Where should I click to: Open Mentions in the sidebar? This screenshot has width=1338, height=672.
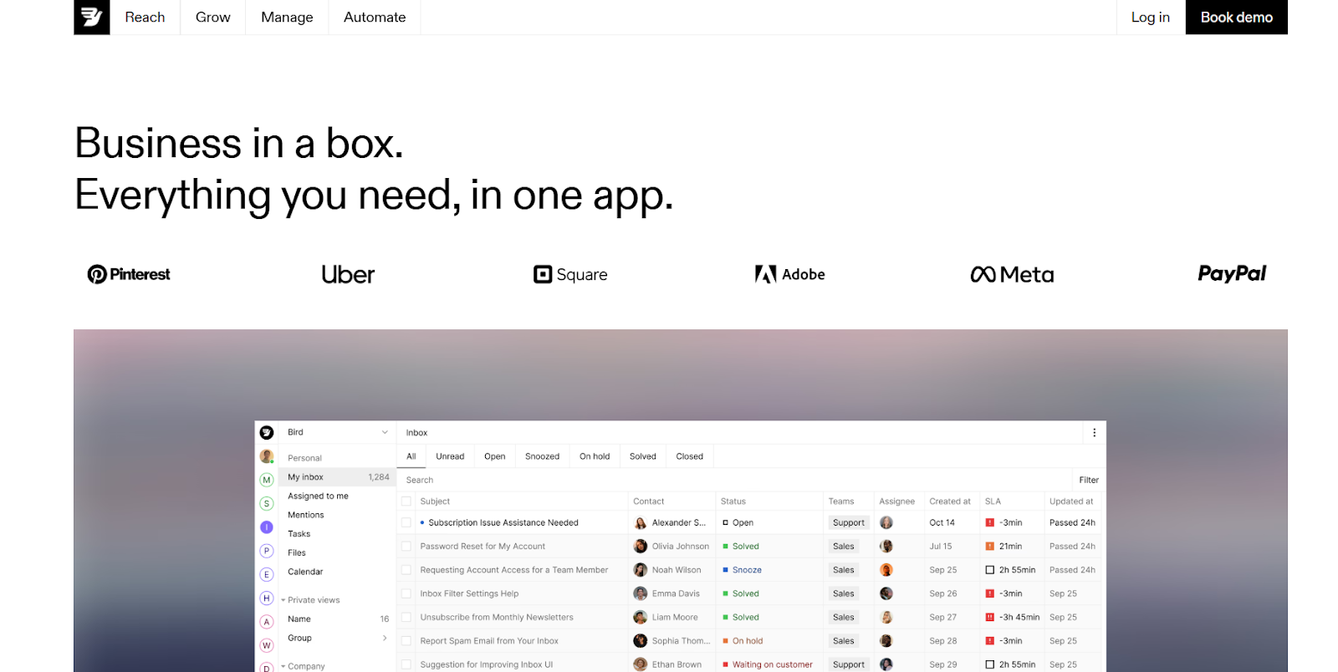305,515
